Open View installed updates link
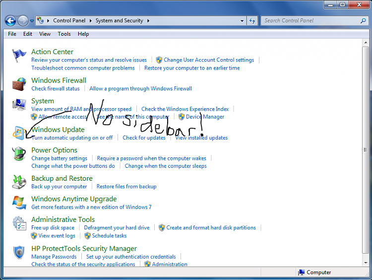The image size is (372, 280). (x=201, y=138)
